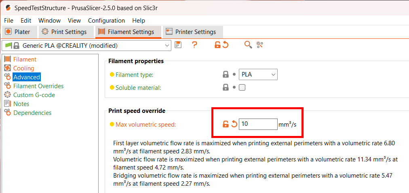409x193 pixels.
Task: Switch to the Print Settings tab
Action: point(65,32)
